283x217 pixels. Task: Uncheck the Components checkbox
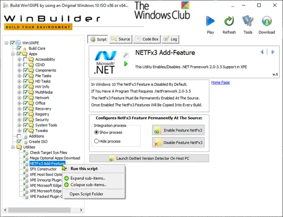[x=25, y=70]
